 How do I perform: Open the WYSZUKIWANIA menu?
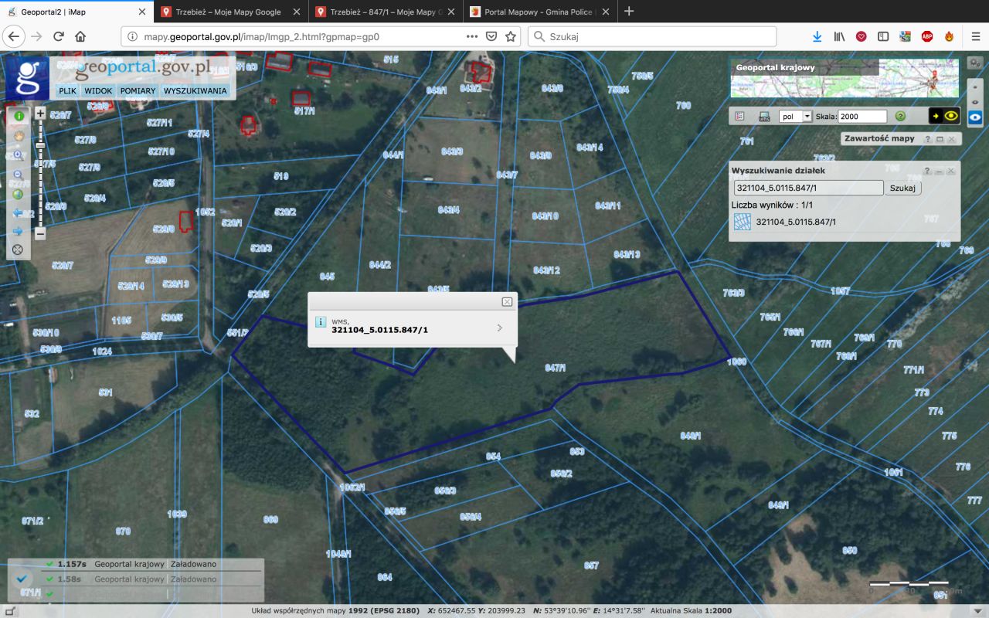tap(195, 90)
